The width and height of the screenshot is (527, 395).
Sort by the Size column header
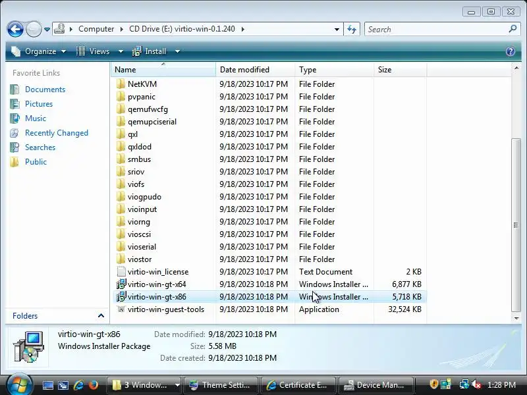400,70
